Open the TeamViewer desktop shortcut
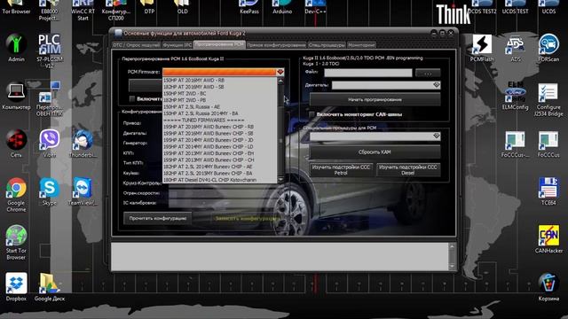 click(83, 191)
